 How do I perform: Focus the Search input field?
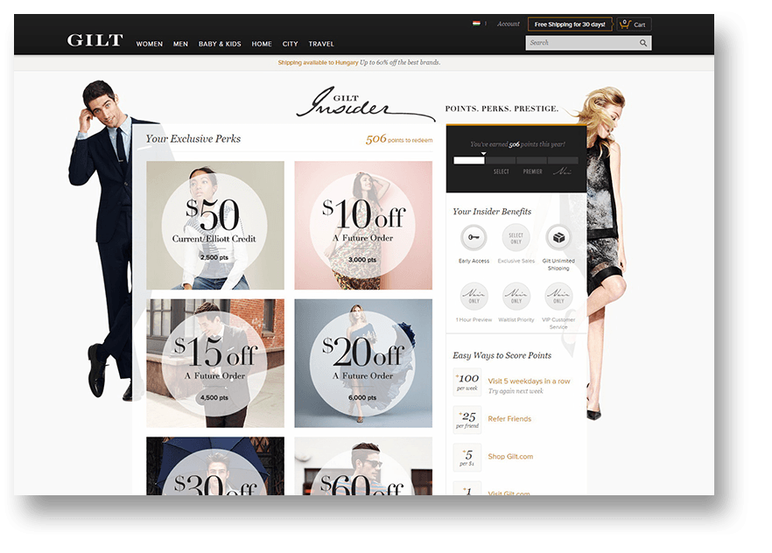[x=588, y=43]
